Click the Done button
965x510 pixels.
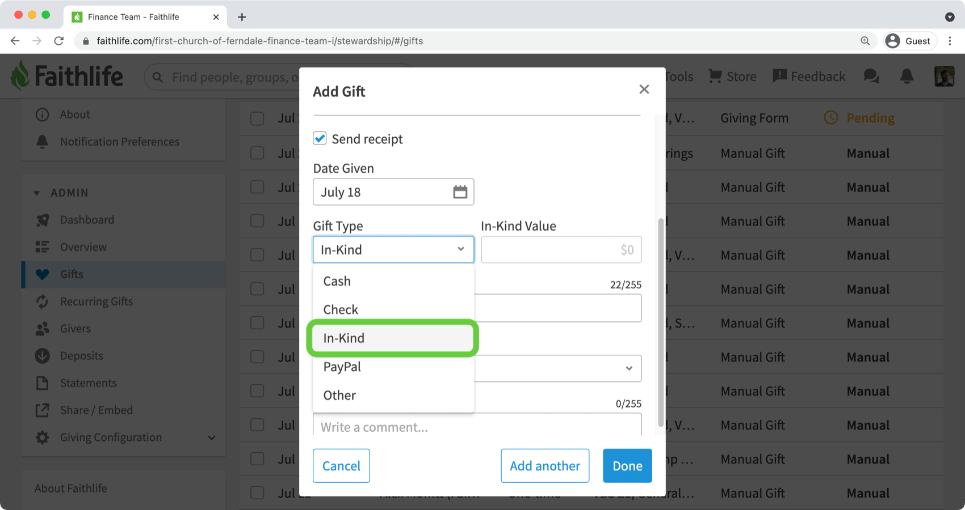[x=627, y=466]
